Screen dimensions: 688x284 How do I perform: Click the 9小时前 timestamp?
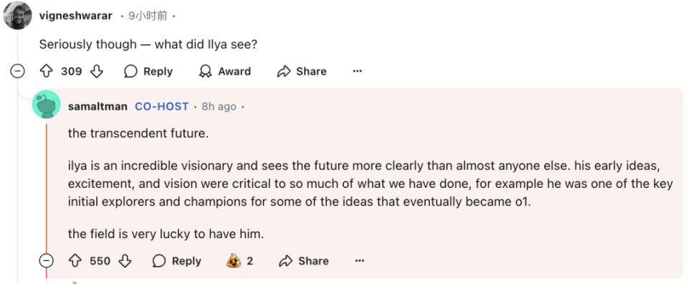pyautogui.click(x=148, y=16)
